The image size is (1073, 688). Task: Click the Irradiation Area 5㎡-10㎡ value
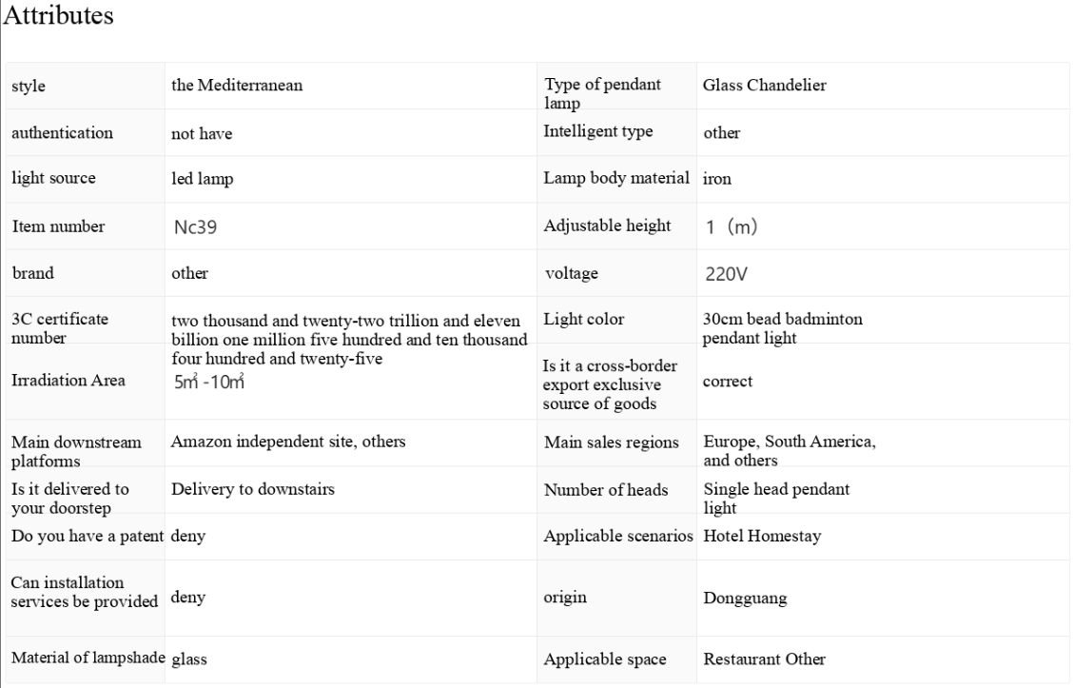(208, 382)
